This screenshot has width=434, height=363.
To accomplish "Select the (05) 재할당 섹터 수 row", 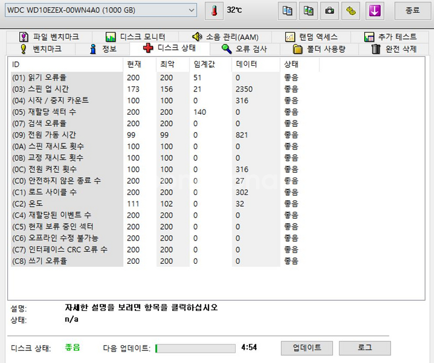I will tap(165, 112).
